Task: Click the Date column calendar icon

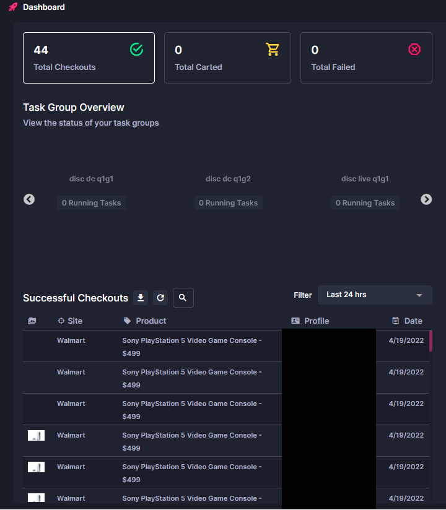Action: pos(395,321)
